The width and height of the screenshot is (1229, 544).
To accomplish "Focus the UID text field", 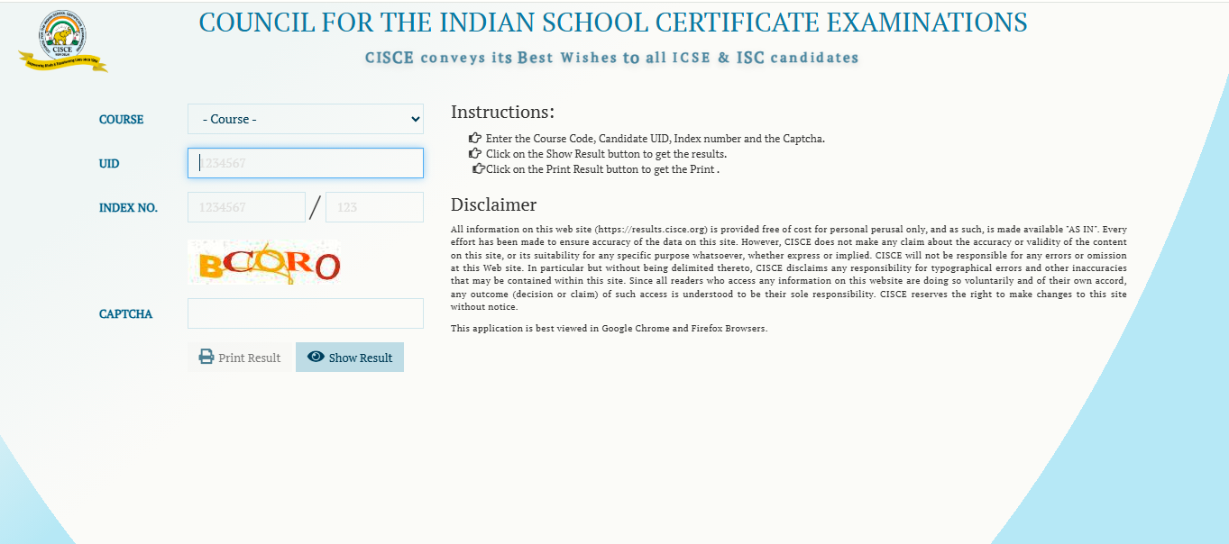I will tap(306, 163).
